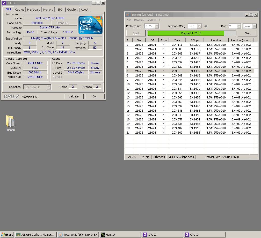Screen dimensions: 261x238
Task: Switch to the Memory tab
Action: pyautogui.click(x=48, y=10)
